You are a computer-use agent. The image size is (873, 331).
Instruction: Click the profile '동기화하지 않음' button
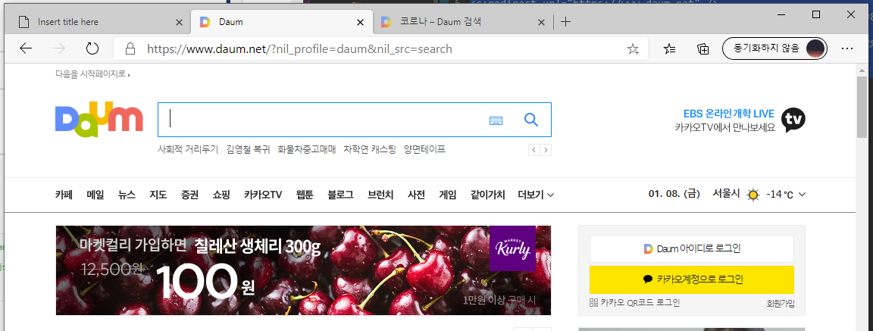774,49
